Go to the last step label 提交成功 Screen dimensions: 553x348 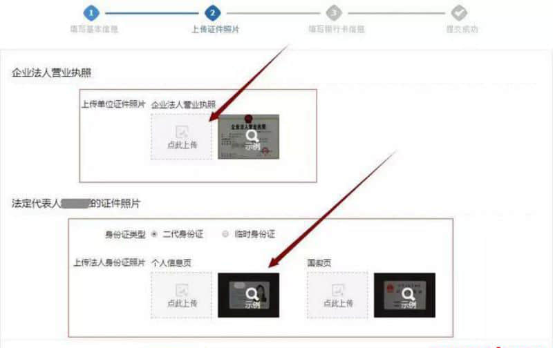point(462,29)
